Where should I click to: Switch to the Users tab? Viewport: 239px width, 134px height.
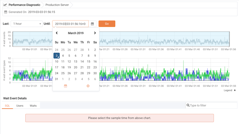click(x=20, y=106)
